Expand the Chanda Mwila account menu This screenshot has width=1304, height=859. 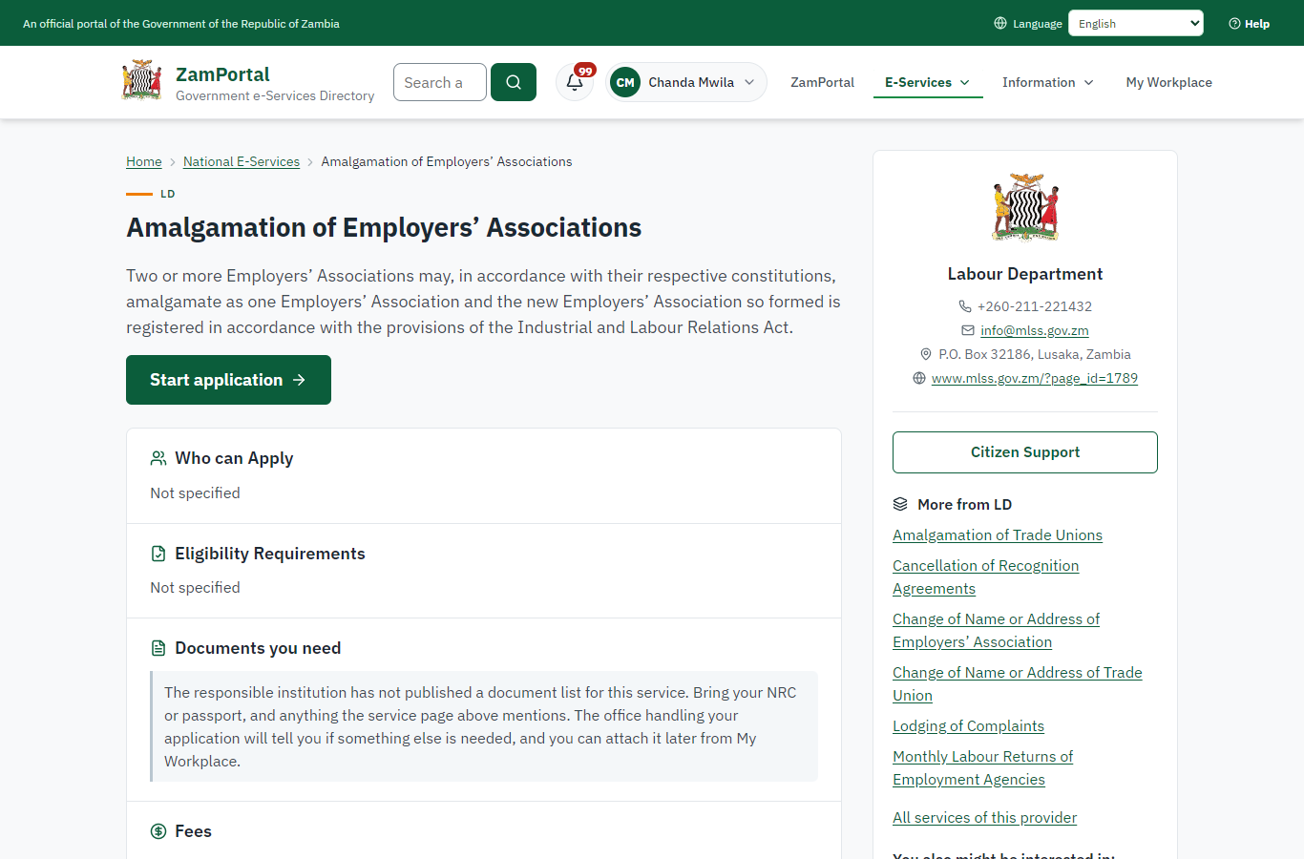(x=686, y=82)
